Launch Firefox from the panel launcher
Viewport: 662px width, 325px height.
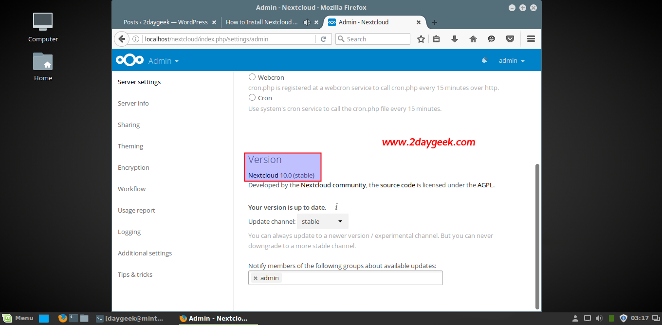pos(62,318)
